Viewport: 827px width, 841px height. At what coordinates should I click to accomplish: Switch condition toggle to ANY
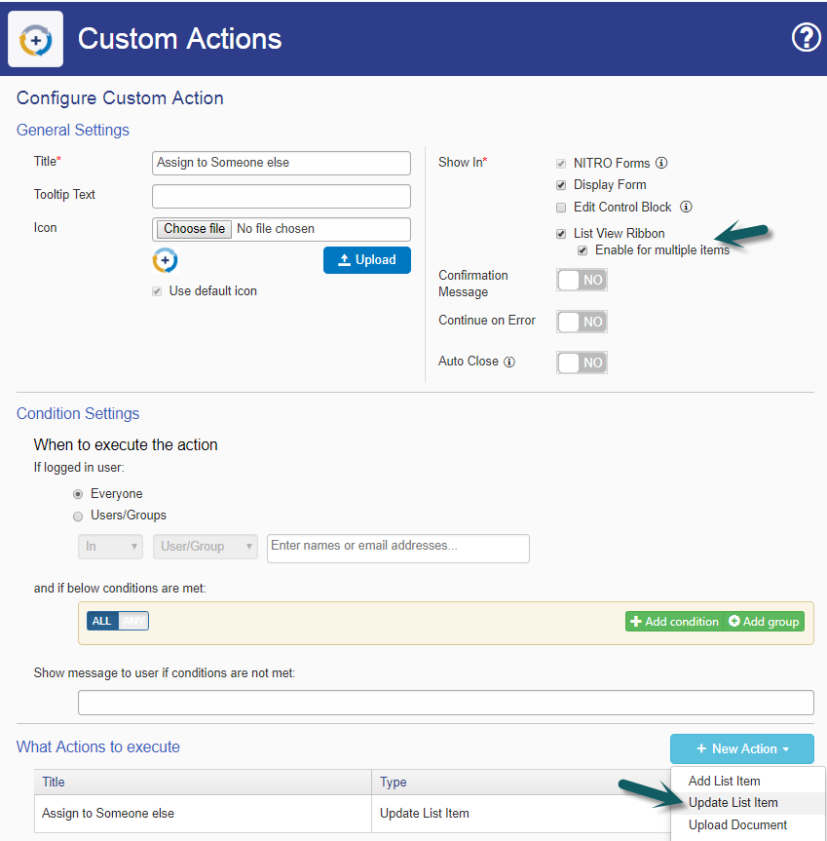(x=133, y=621)
